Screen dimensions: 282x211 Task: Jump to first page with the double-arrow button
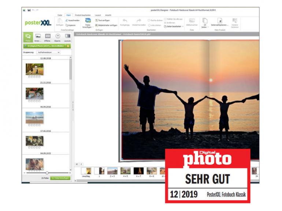point(77,164)
